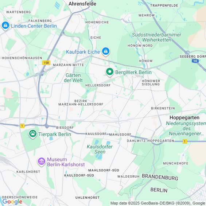Screen dimensions: 206x206
Task: Click the Kaulsdorfer Seen lake label
Action: (x=100, y=149)
